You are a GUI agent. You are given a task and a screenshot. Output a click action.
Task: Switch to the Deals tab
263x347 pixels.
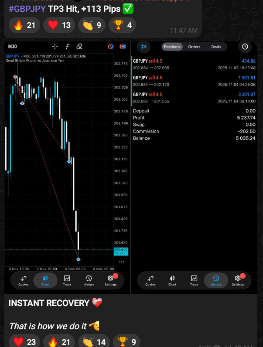click(216, 47)
